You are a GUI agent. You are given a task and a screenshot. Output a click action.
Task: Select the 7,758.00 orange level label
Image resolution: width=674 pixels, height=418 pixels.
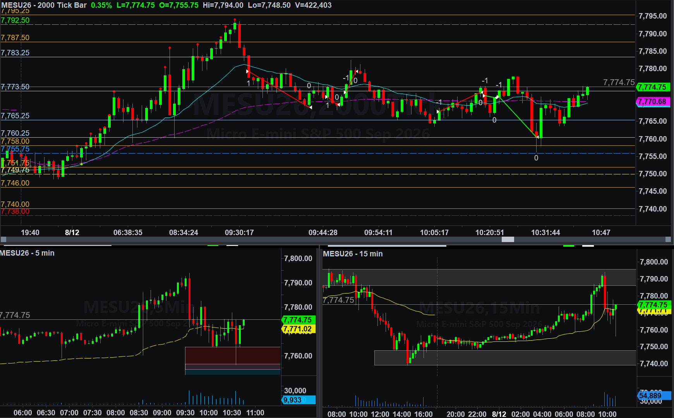[15, 141]
